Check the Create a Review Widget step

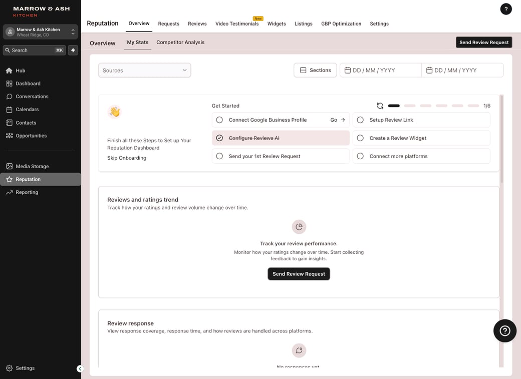coord(360,138)
